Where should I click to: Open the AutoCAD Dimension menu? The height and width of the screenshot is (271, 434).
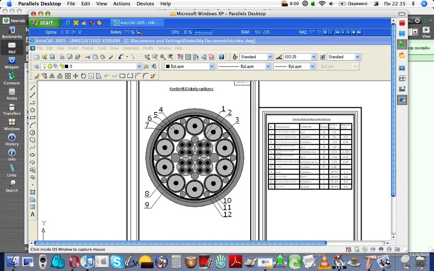[x=131, y=48]
